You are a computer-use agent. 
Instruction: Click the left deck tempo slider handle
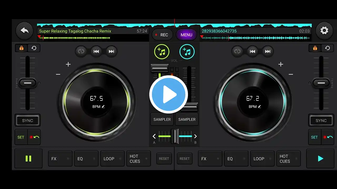(x=27, y=83)
